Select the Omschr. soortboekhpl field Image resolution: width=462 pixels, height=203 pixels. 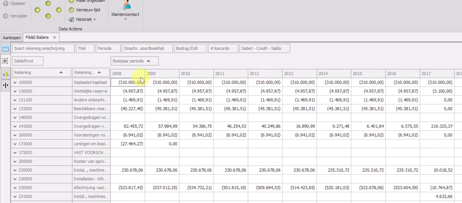pos(147,48)
